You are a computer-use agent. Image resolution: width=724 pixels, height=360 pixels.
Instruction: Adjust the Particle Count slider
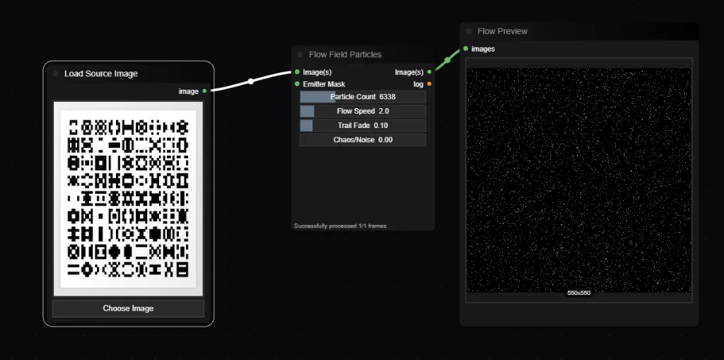point(363,97)
